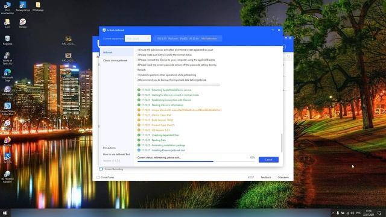Select the upper IMG_2021 image file
Screen dimensions: 386x217
(68, 40)
